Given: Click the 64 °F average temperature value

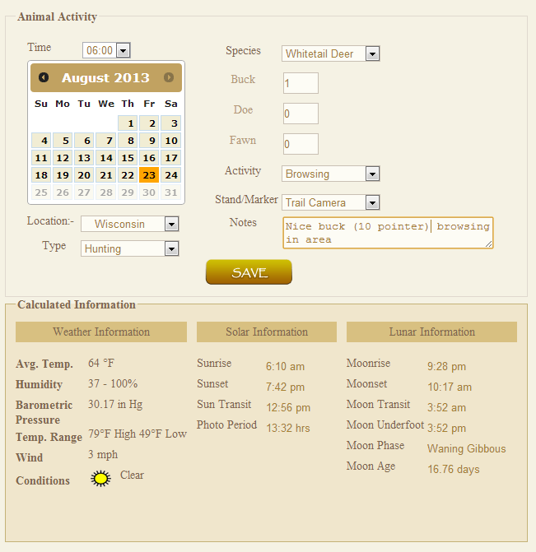Looking at the screenshot, I should [101, 363].
